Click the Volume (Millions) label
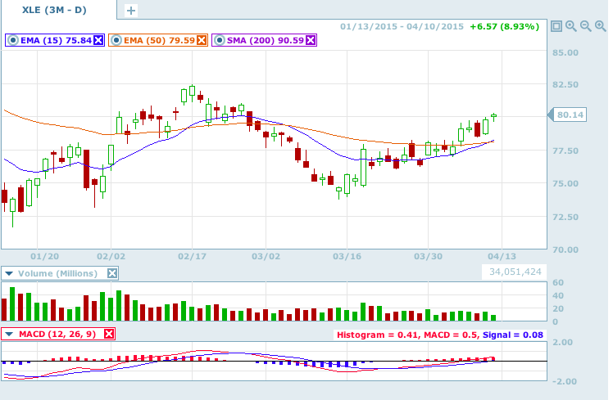 click(57, 273)
